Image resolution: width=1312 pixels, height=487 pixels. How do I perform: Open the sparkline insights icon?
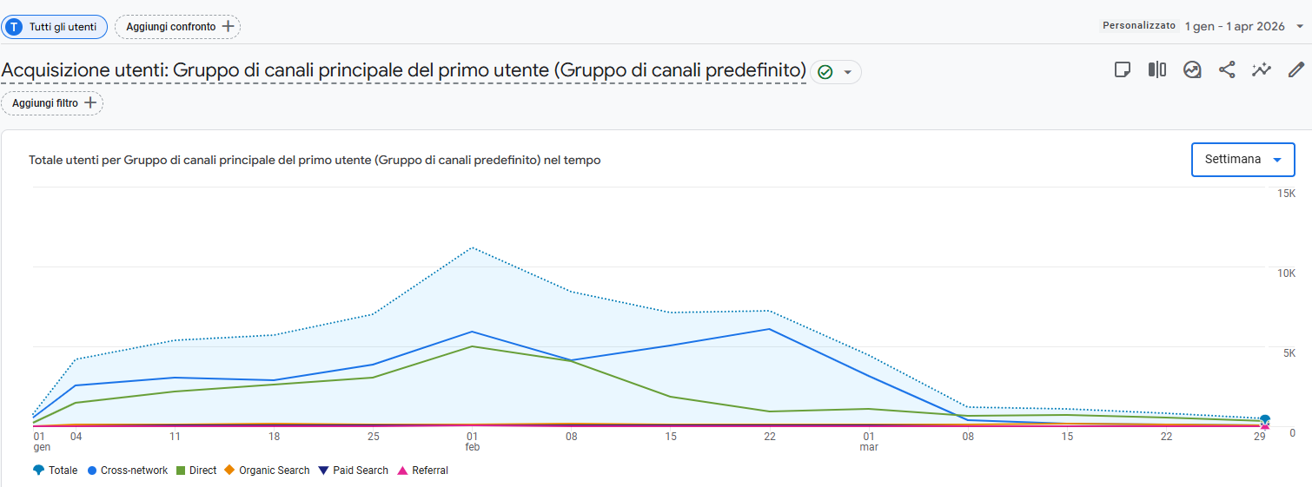pos(1262,70)
